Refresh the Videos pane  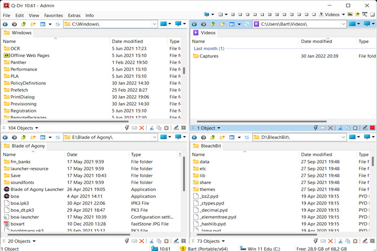(x=247, y=24)
